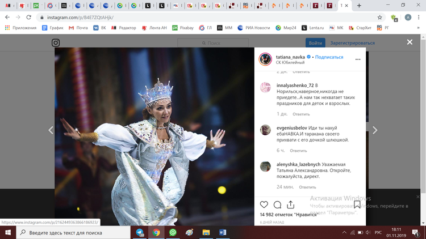Reply to alenyshka_lazebnych comment
This screenshot has width=426, height=239.
click(x=307, y=187)
